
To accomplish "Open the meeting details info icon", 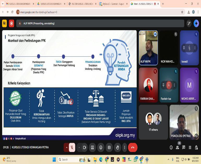I will [171, 147].
